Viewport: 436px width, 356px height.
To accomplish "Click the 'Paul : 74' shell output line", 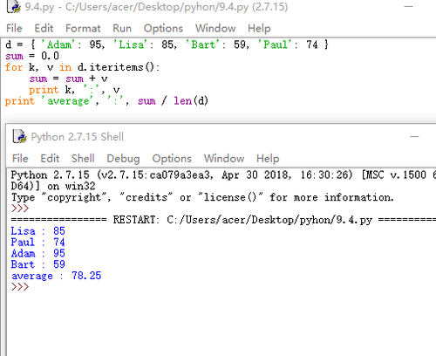I will pos(37,242).
